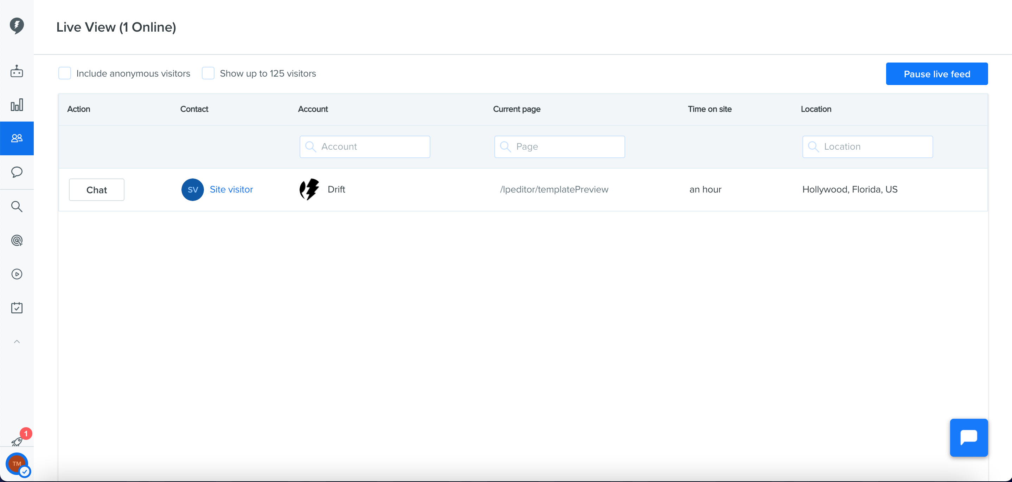The image size is (1012, 482).
Task: Open the Reports bar chart icon
Action: 17,105
